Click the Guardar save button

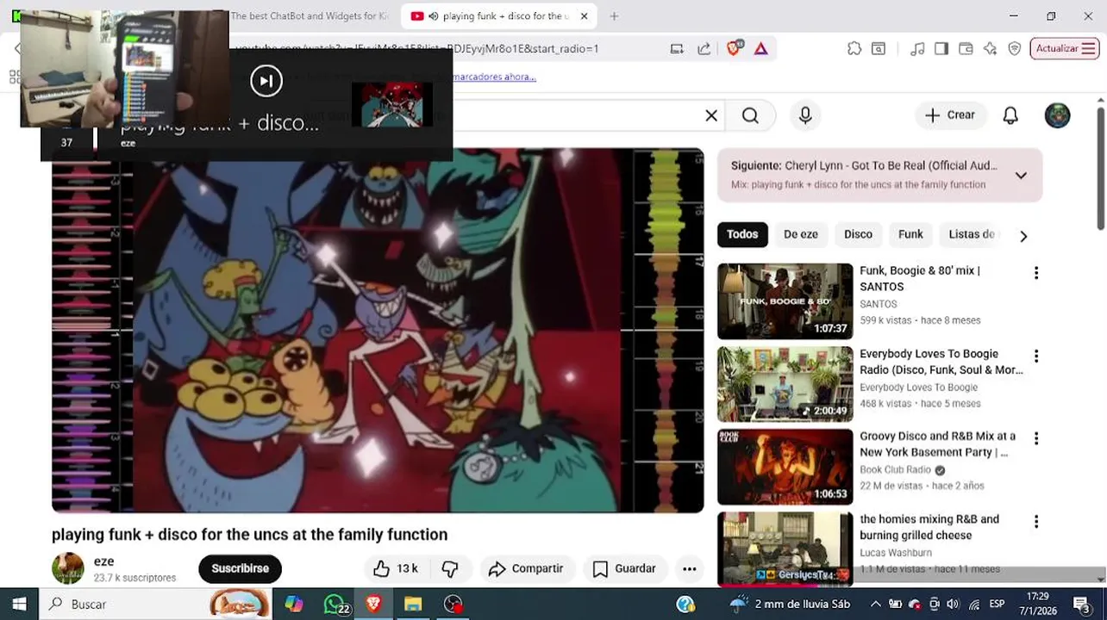(x=624, y=568)
